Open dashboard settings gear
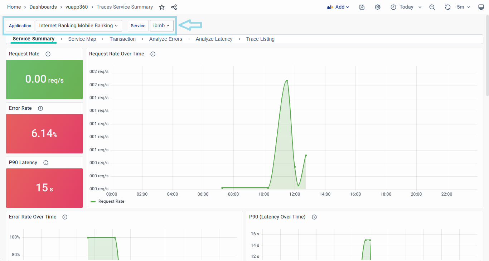Image resolution: width=489 pixels, height=261 pixels. coord(378,7)
